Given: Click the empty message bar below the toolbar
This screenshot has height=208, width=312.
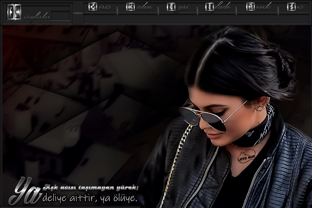Looking at the screenshot, I should 196,19.
